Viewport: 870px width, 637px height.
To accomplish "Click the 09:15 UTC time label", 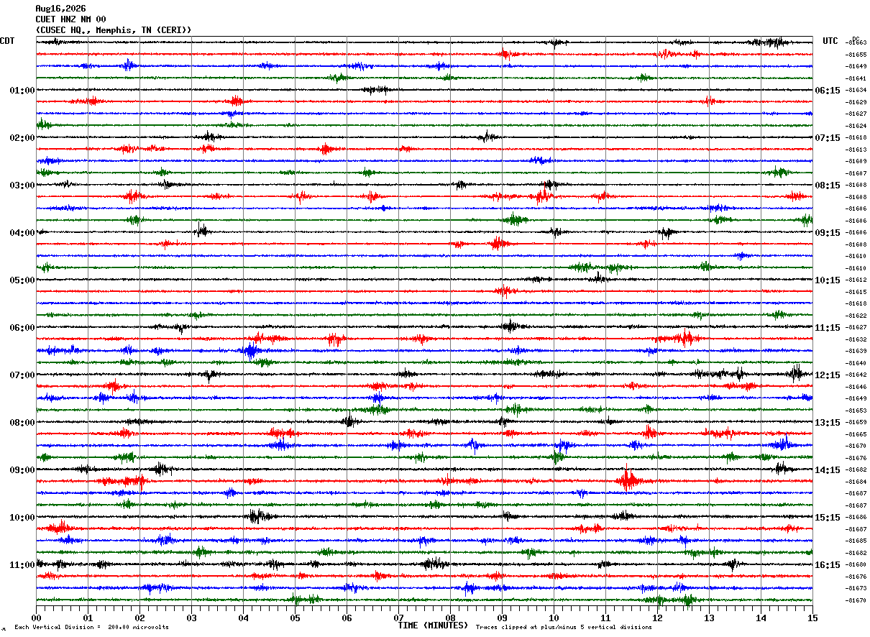I will tap(828, 233).
